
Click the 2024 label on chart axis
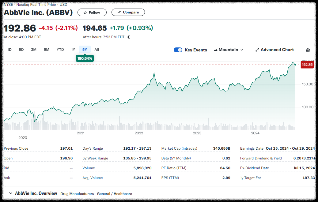click(x=255, y=133)
